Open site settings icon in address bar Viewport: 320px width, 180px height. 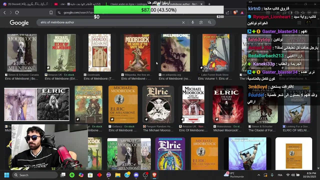pos(59,12)
